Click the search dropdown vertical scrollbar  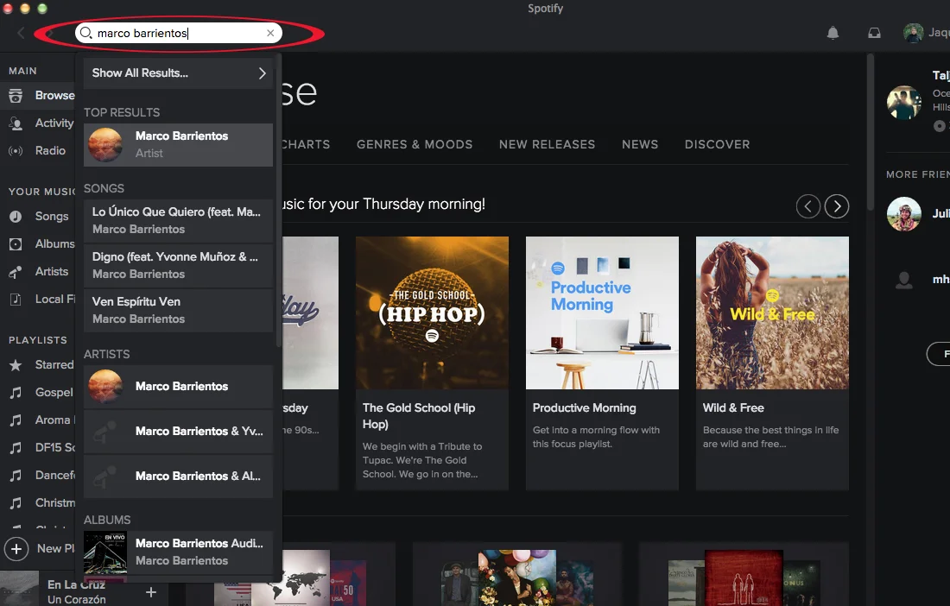pyautogui.click(x=279, y=199)
